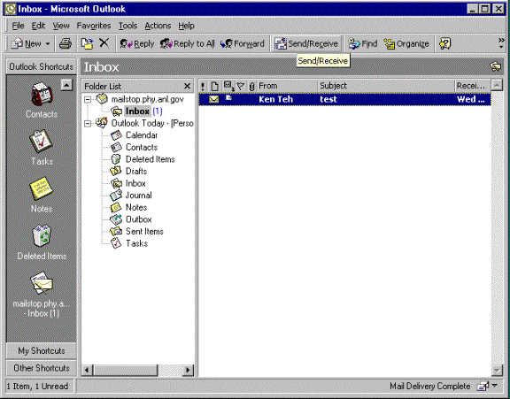Viewport: 510px width, 399px height.
Task: Open the File menu
Action: pyautogui.click(x=18, y=26)
